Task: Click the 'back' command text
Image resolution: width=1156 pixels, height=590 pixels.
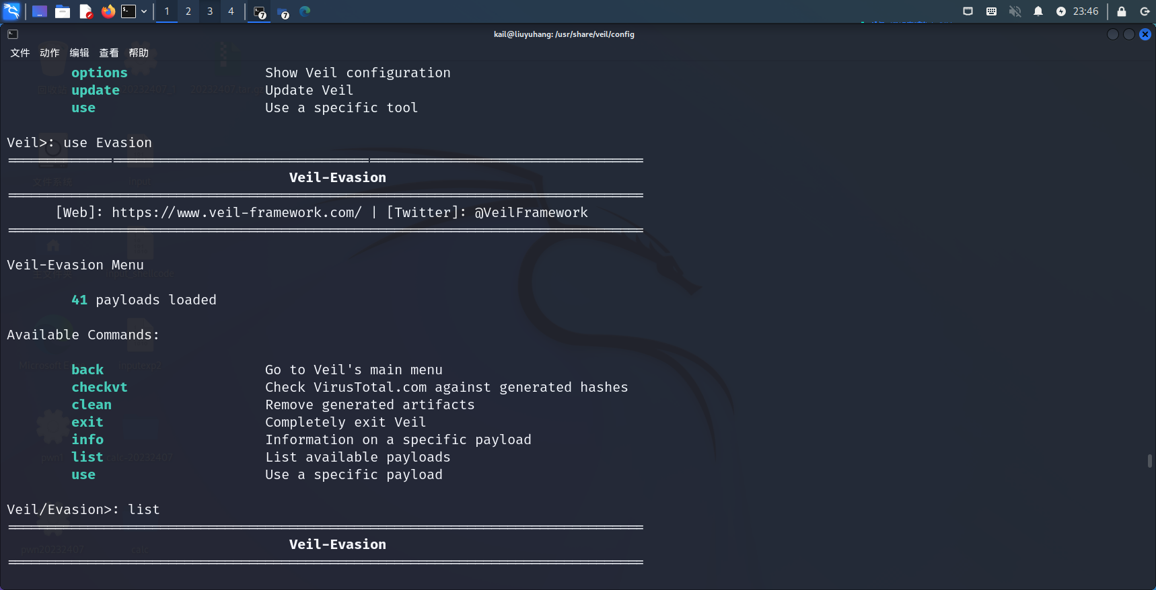Action: point(87,370)
